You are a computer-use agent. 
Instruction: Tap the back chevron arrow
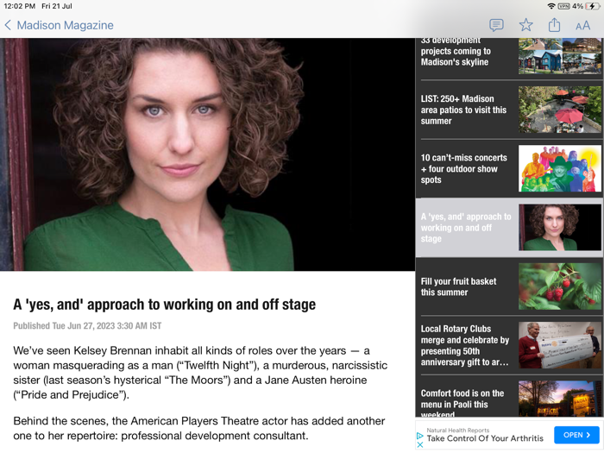pyautogui.click(x=8, y=25)
